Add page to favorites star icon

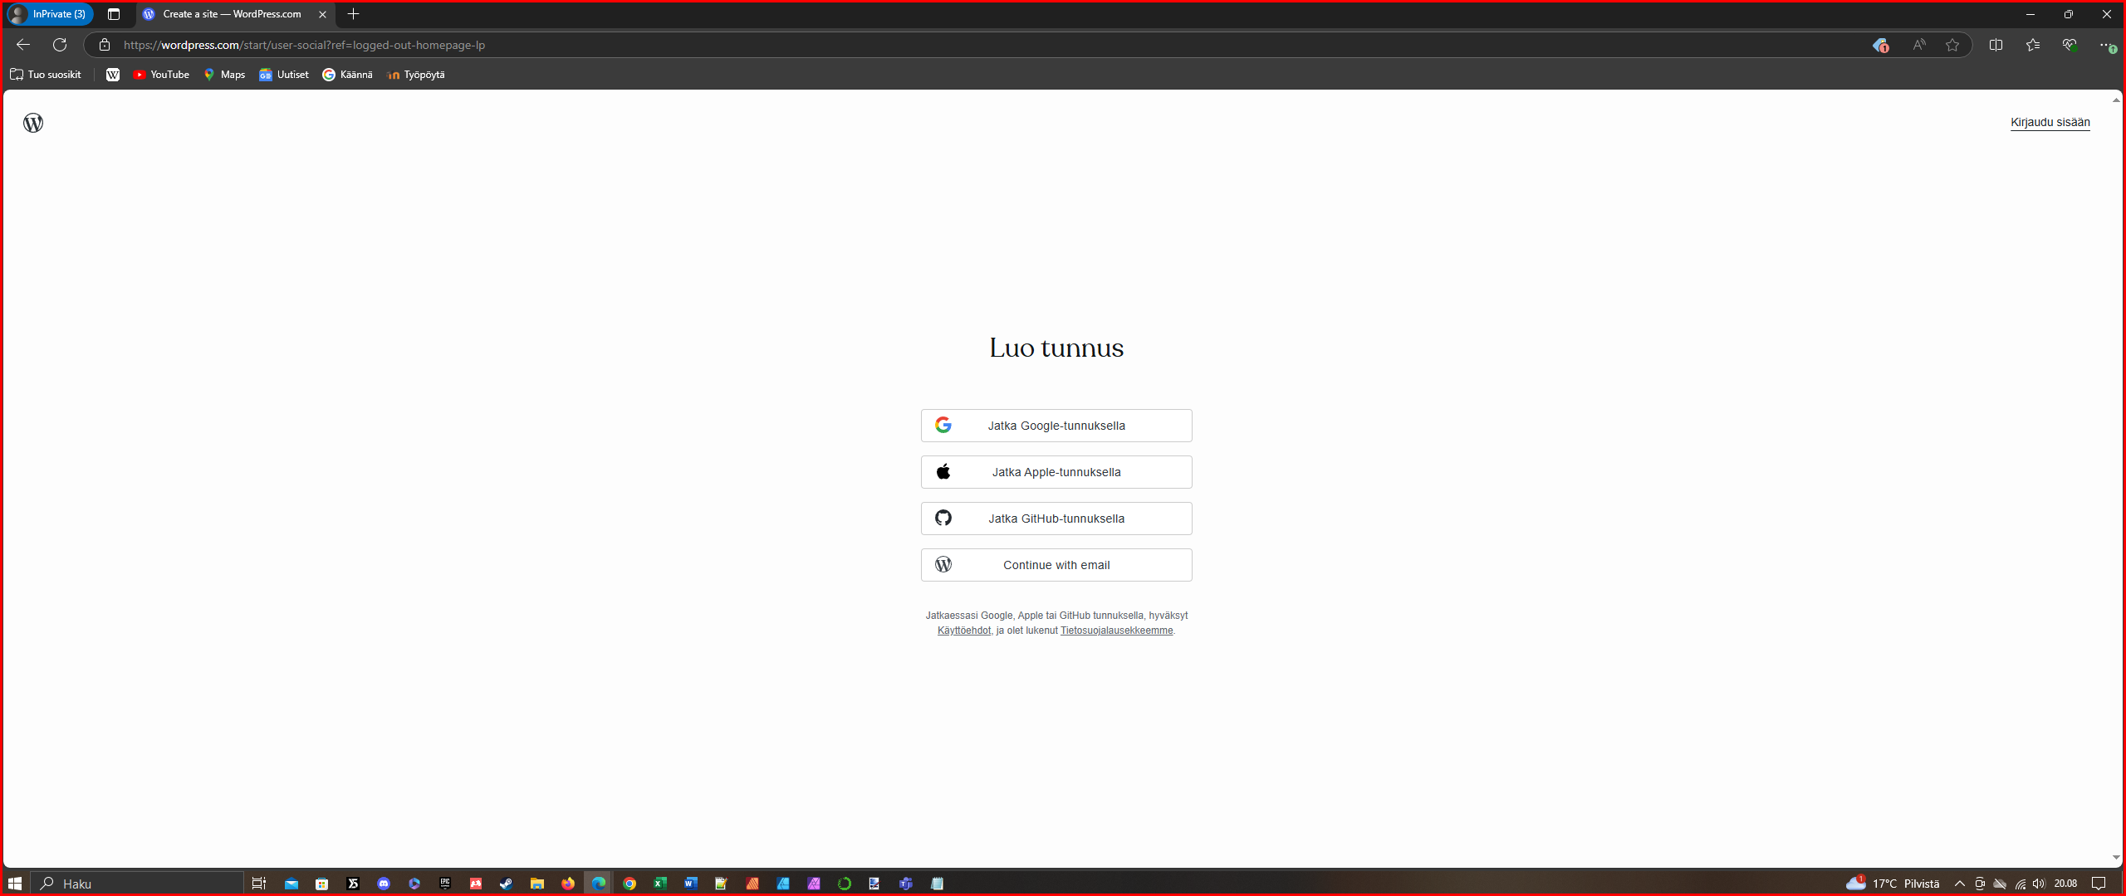[1952, 45]
